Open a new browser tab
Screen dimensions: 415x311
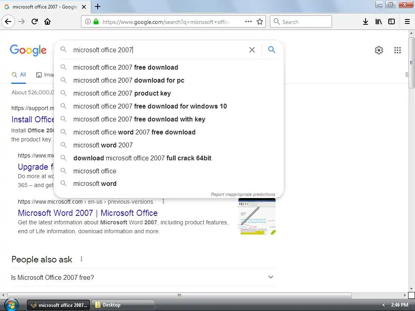click(x=98, y=6)
